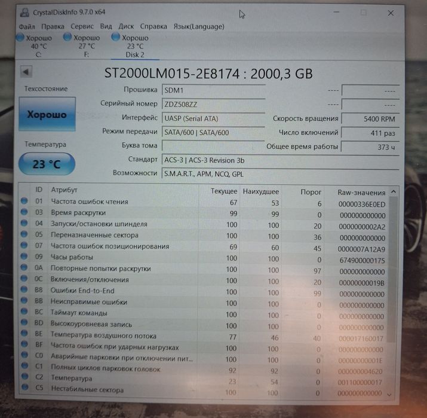Viewport: 427px width, 418px height.
Task: Click the CrystalDiskInfo app icon in title bar
Action: 24,13
